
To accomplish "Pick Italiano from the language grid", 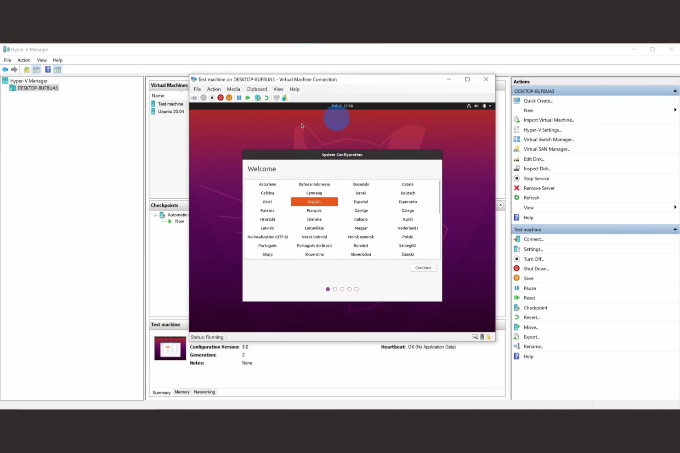I will tap(361, 219).
